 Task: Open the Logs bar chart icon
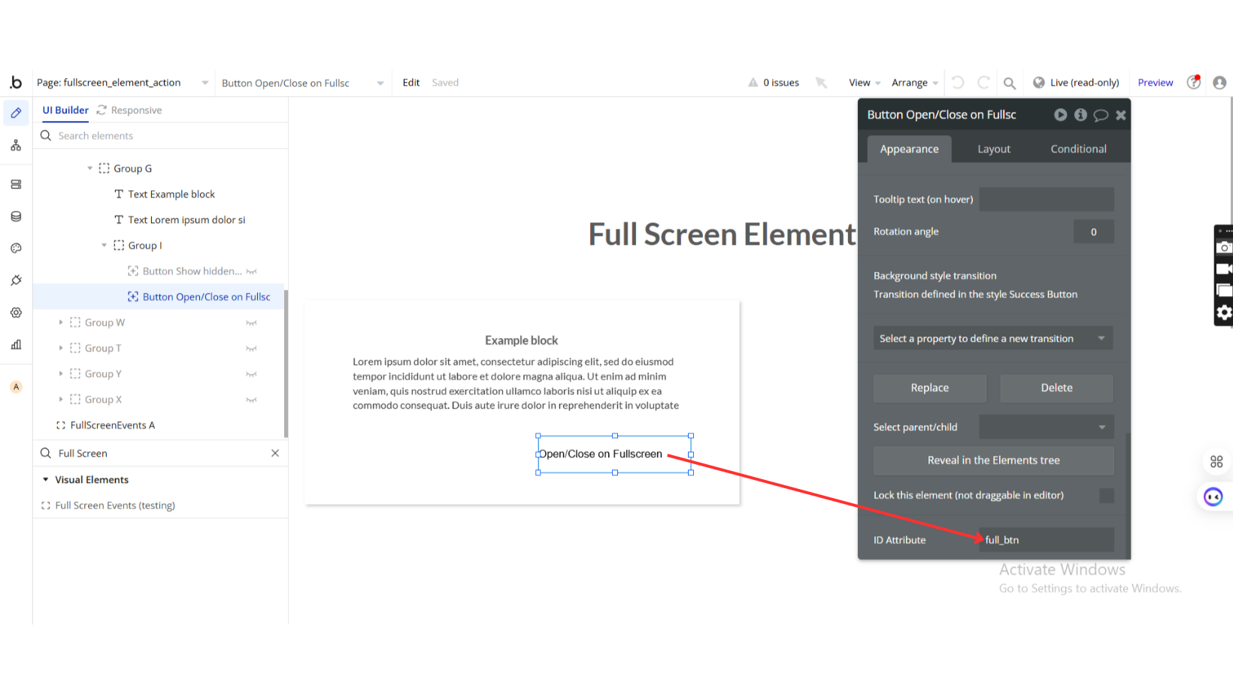click(x=16, y=345)
